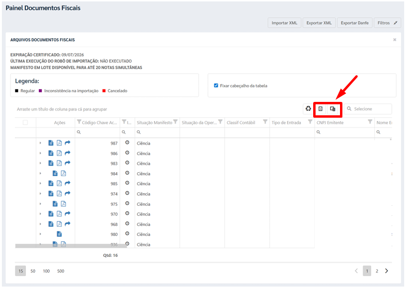Click the Exportar Danfe button
The image size is (408, 288).
(355, 23)
